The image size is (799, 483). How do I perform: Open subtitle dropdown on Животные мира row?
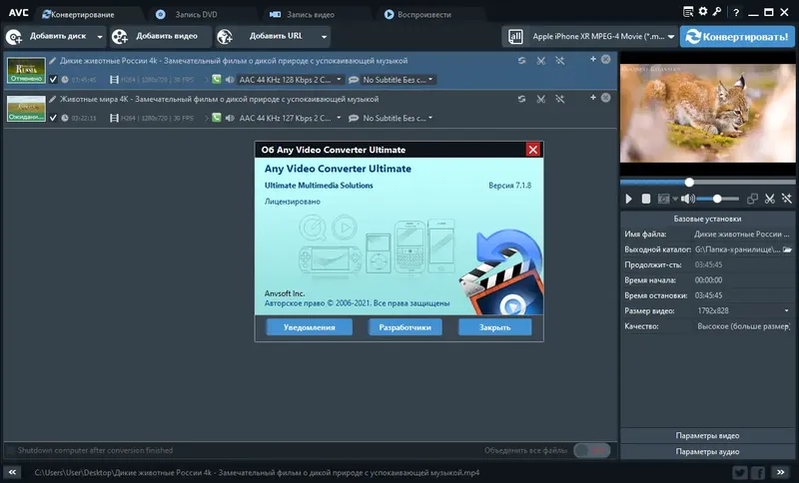click(398, 118)
